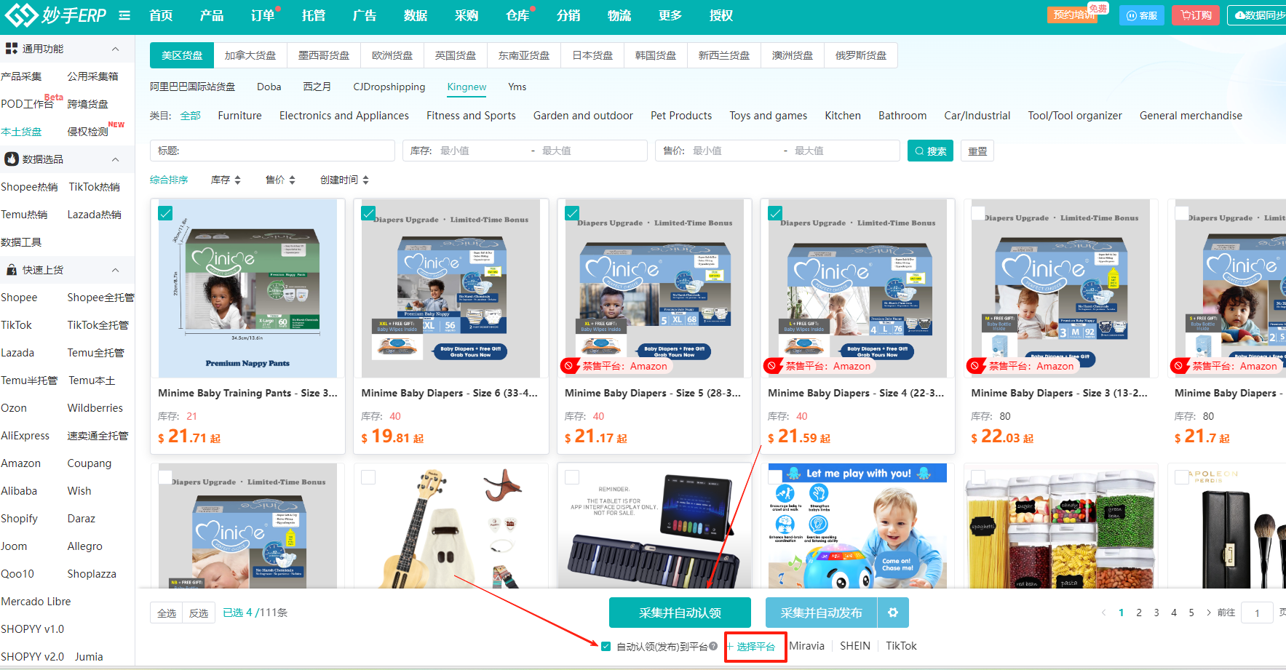
Task: Filter by Furniture category
Action: [x=239, y=116]
